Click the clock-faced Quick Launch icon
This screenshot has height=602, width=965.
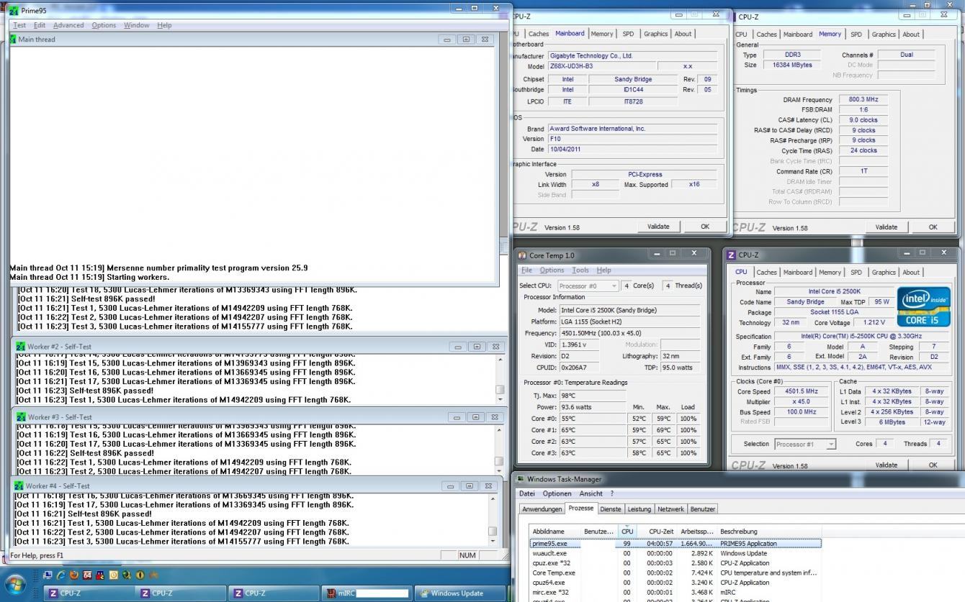point(114,575)
